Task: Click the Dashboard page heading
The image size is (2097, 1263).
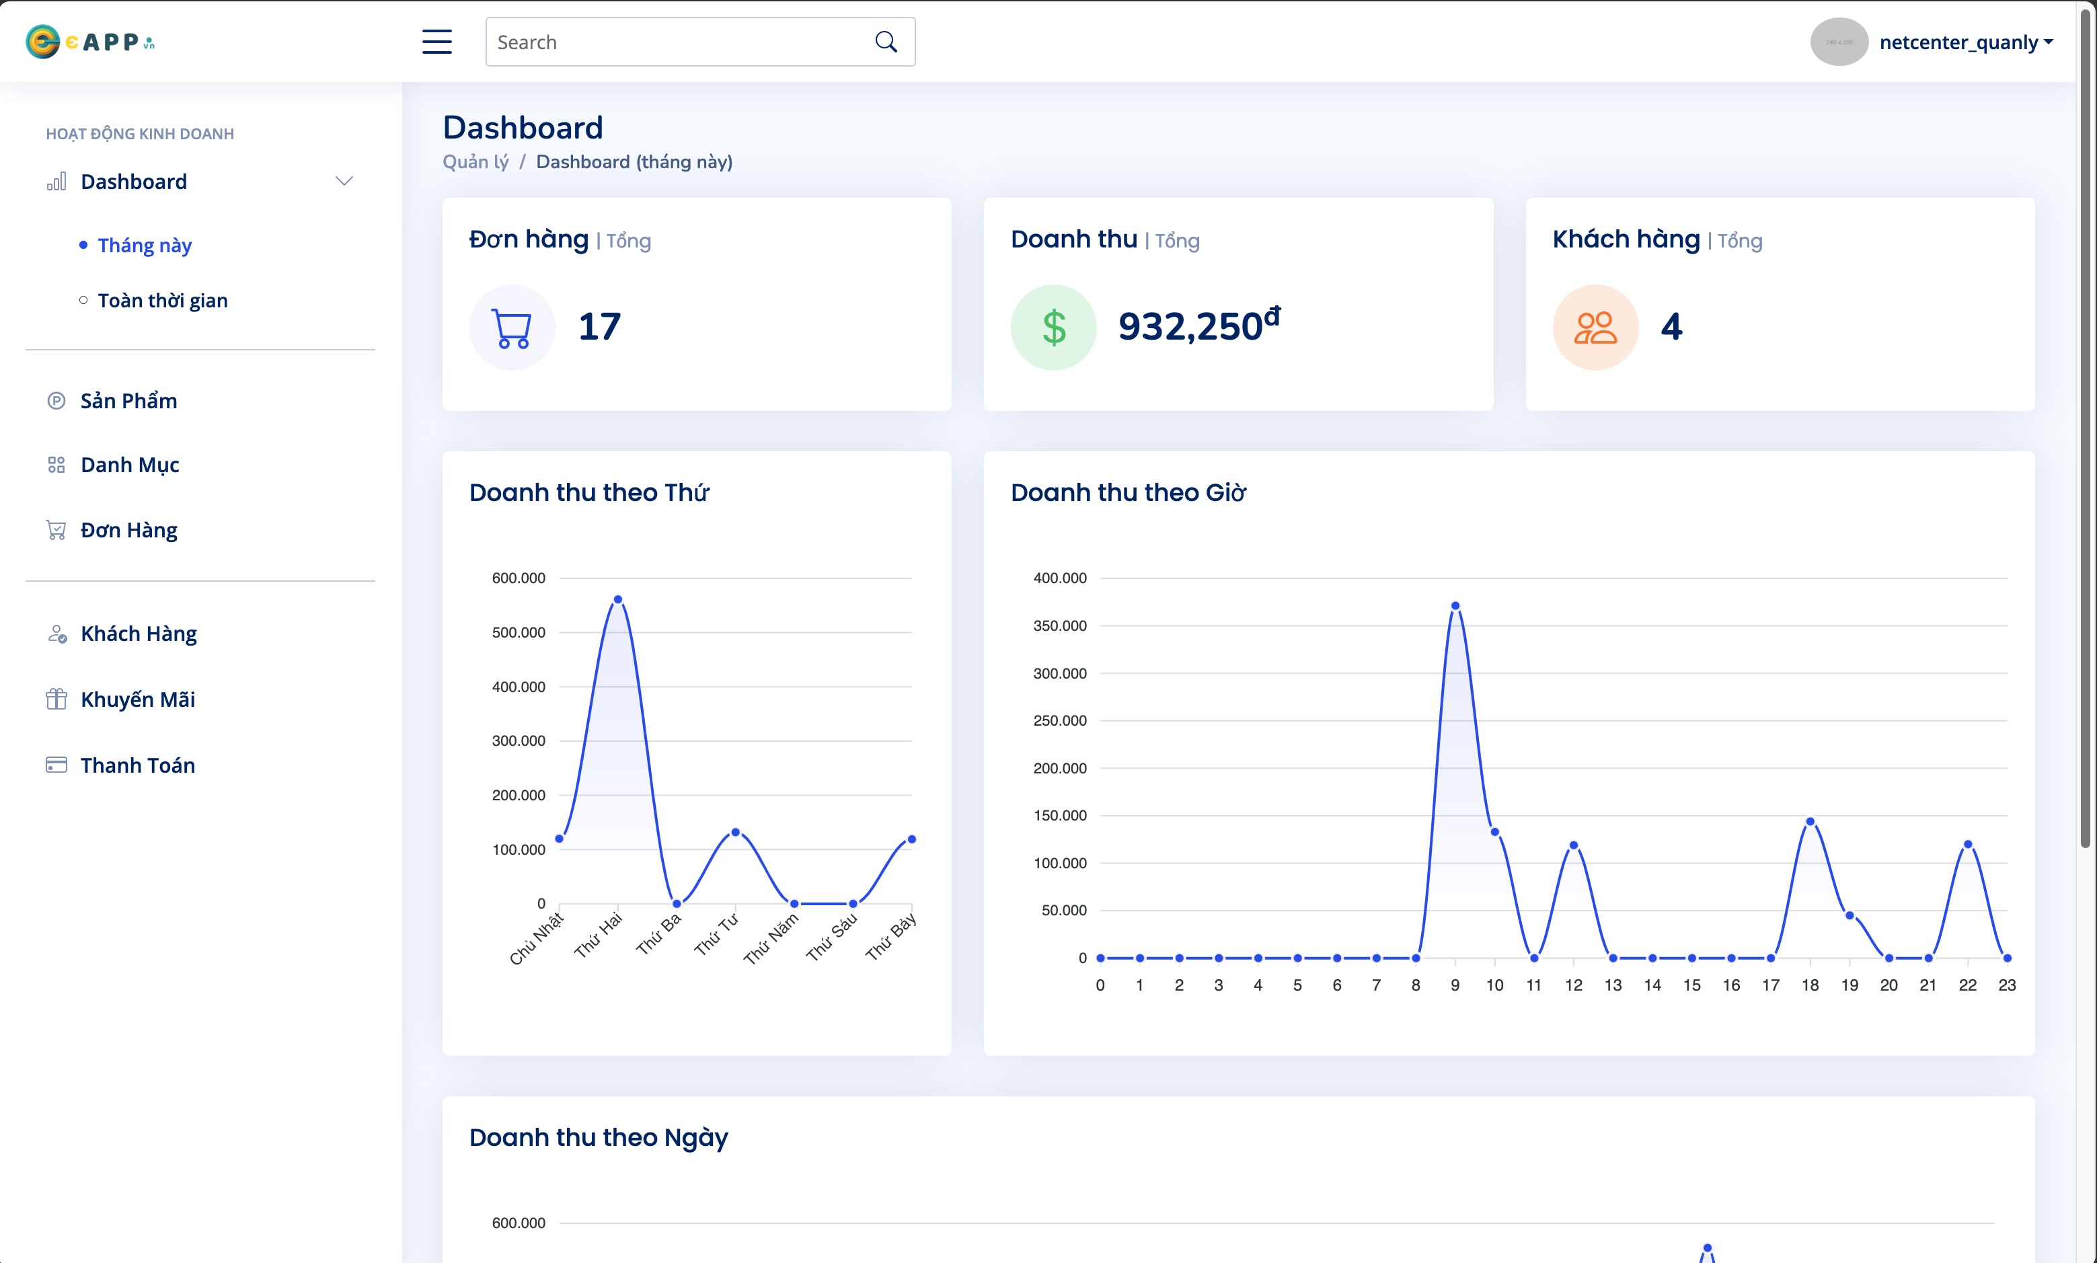Action: pos(523,128)
